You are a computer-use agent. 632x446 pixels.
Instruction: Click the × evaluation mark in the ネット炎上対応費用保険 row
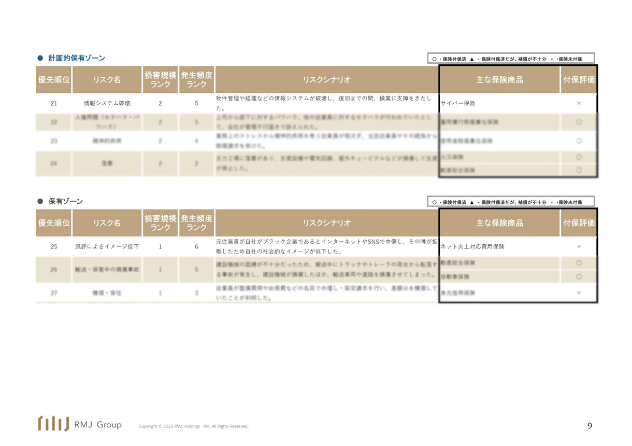[579, 247]
